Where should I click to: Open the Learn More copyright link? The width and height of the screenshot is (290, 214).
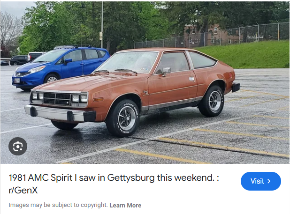(x=125, y=205)
